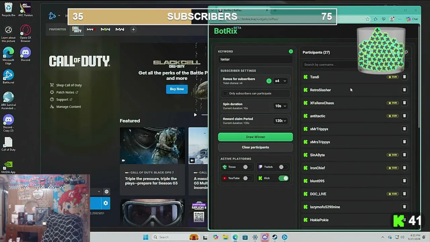Click the HokiePokie participant name
Viewport: 430px width, 242px height.
[x=319, y=220]
